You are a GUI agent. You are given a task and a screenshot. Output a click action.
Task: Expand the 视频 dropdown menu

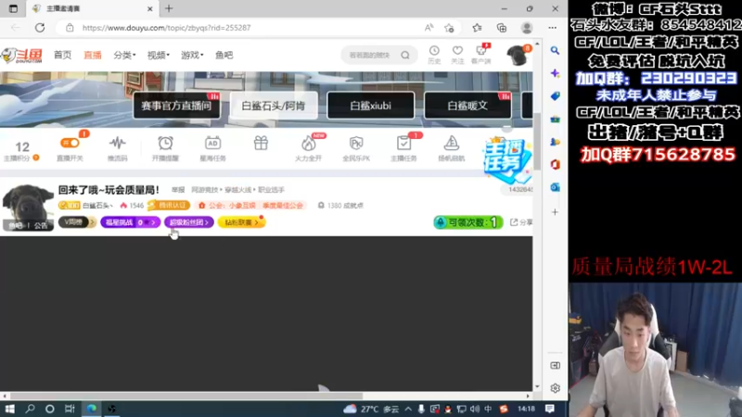point(158,56)
